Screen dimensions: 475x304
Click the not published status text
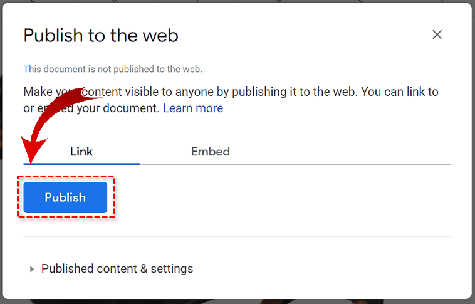point(113,70)
